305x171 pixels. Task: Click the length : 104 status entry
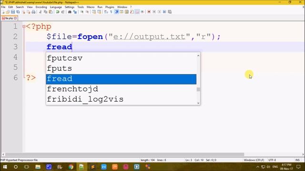(148, 160)
